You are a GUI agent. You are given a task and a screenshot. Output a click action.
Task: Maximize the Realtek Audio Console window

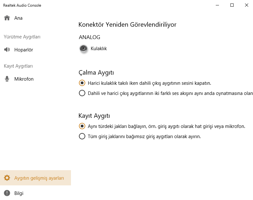click(232, 5)
